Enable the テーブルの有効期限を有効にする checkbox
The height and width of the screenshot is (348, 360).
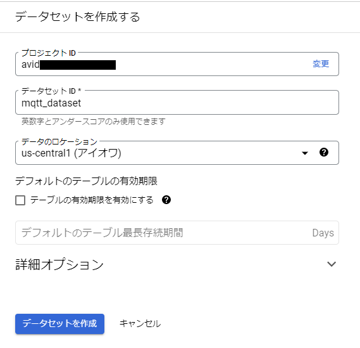20,200
